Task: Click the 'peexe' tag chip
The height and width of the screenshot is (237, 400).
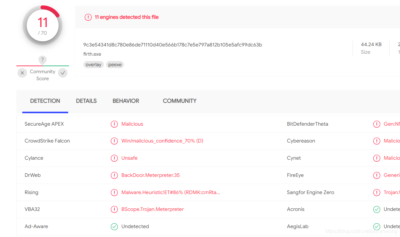Action: 115,65
